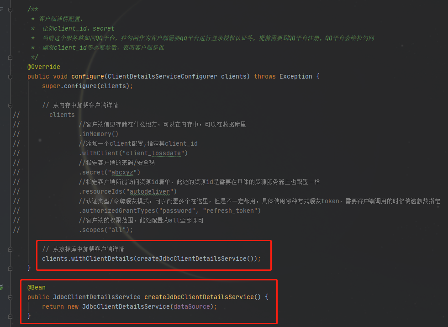Click the void keyword
The height and width of the screenshot is (327, 448).
pos(60,77)
